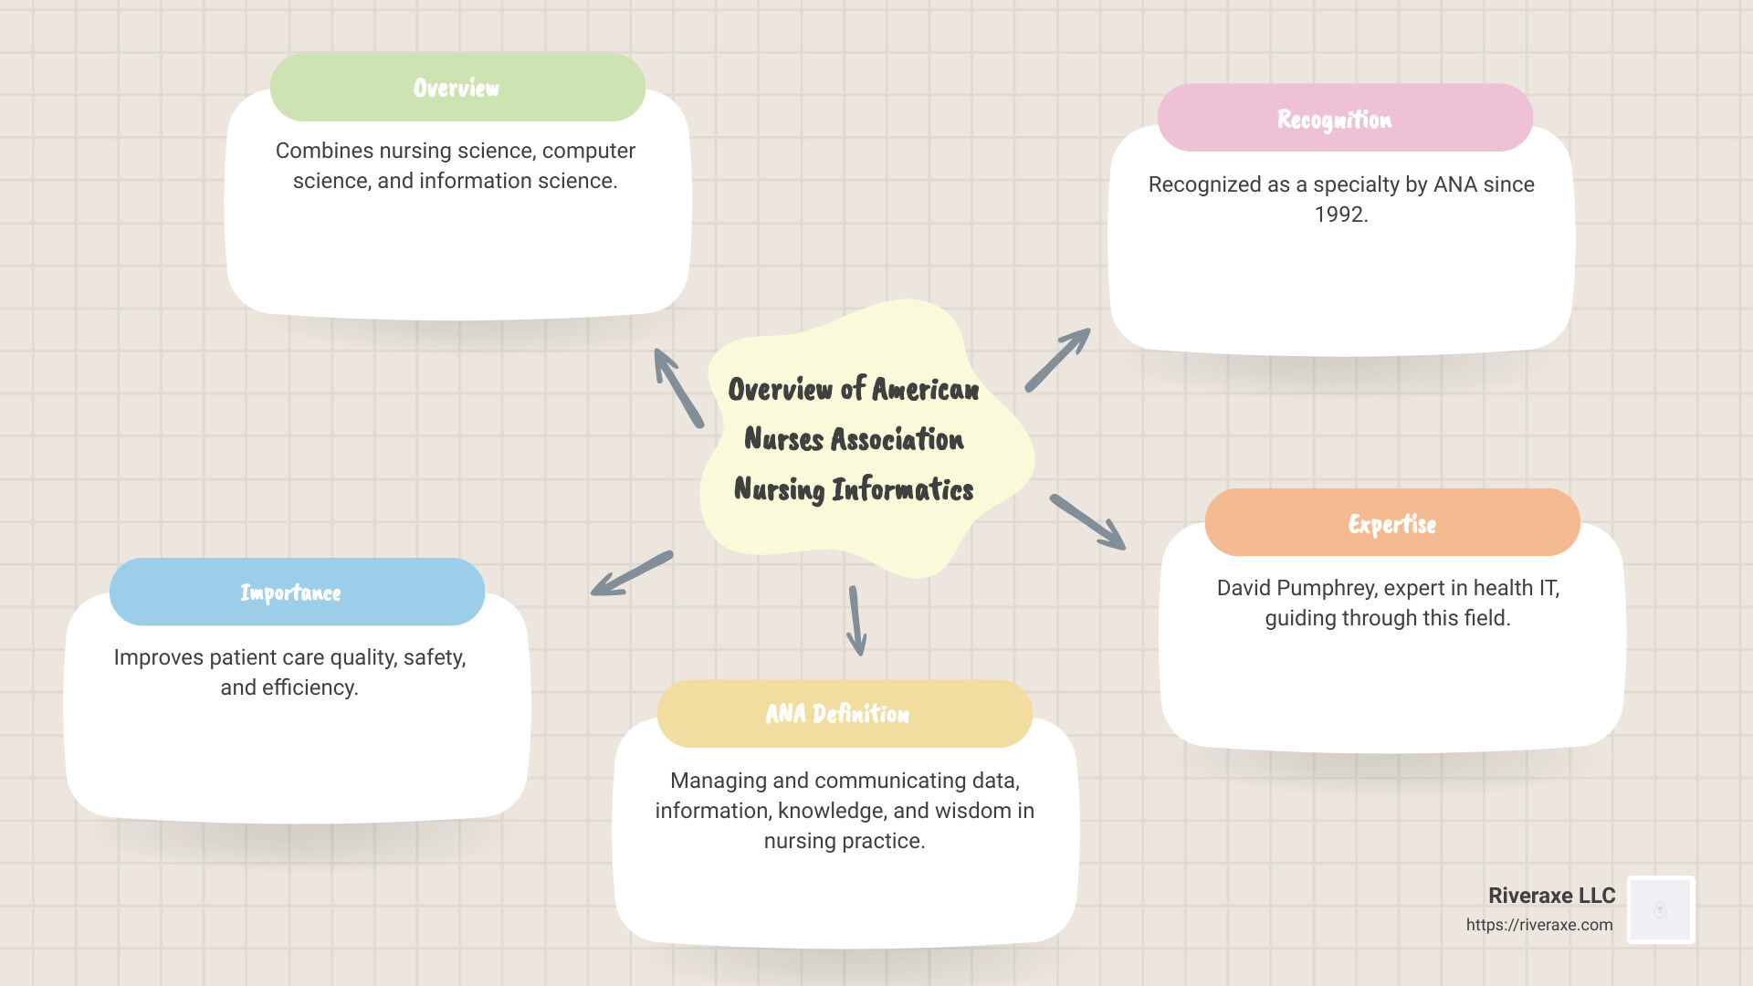Screen dimensions: 1753x986
Task: Select the green Overview header pill
Action: (x=457, y=88)
